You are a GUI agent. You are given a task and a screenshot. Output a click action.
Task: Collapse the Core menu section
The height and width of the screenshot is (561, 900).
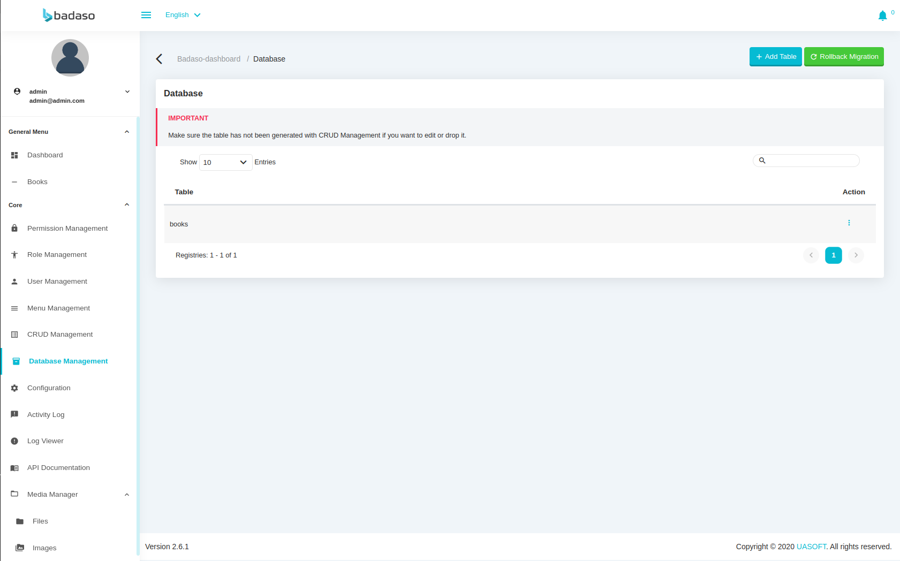(x=127, y=205)
